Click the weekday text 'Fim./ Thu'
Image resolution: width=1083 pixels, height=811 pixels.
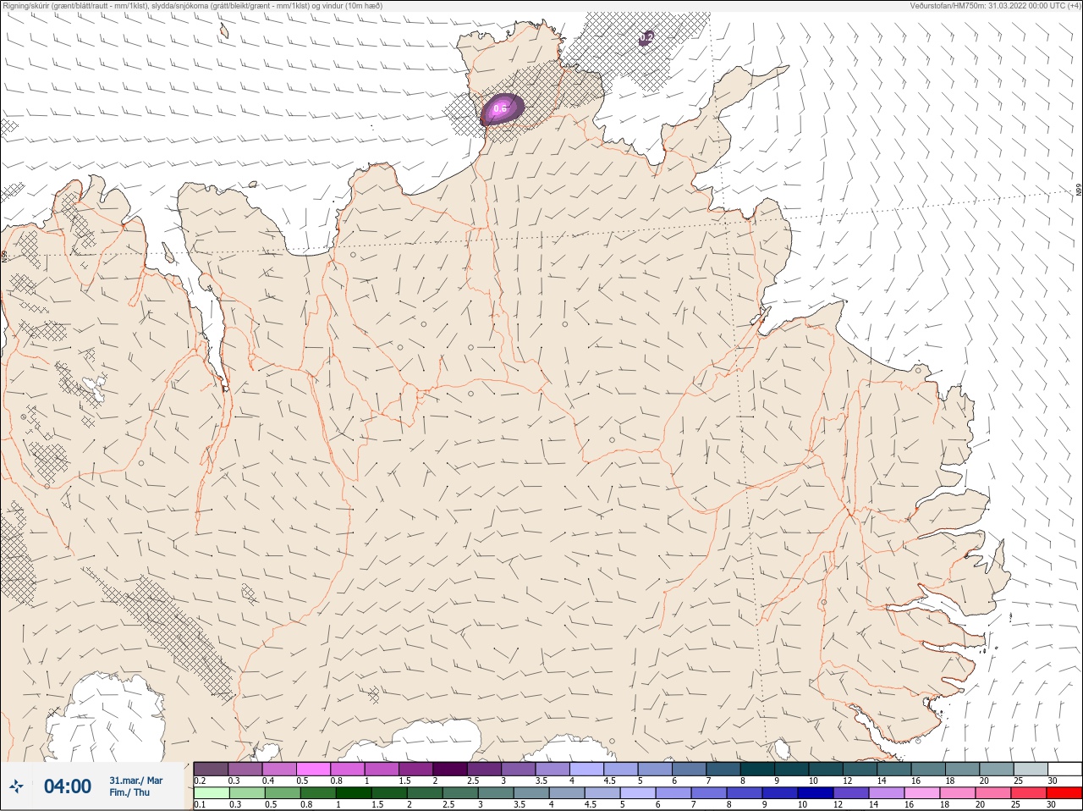(x=129, y=792)
